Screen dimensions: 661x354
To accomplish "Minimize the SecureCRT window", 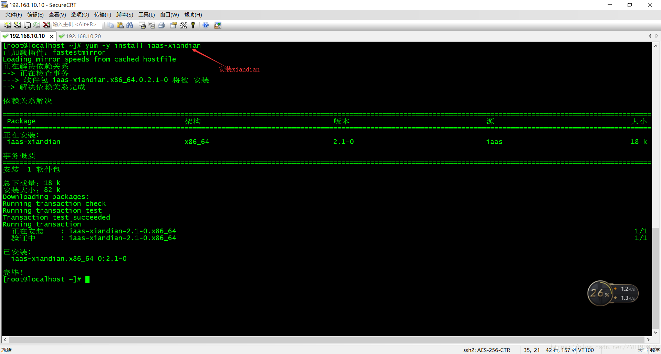I will click(x=609, y=5).
